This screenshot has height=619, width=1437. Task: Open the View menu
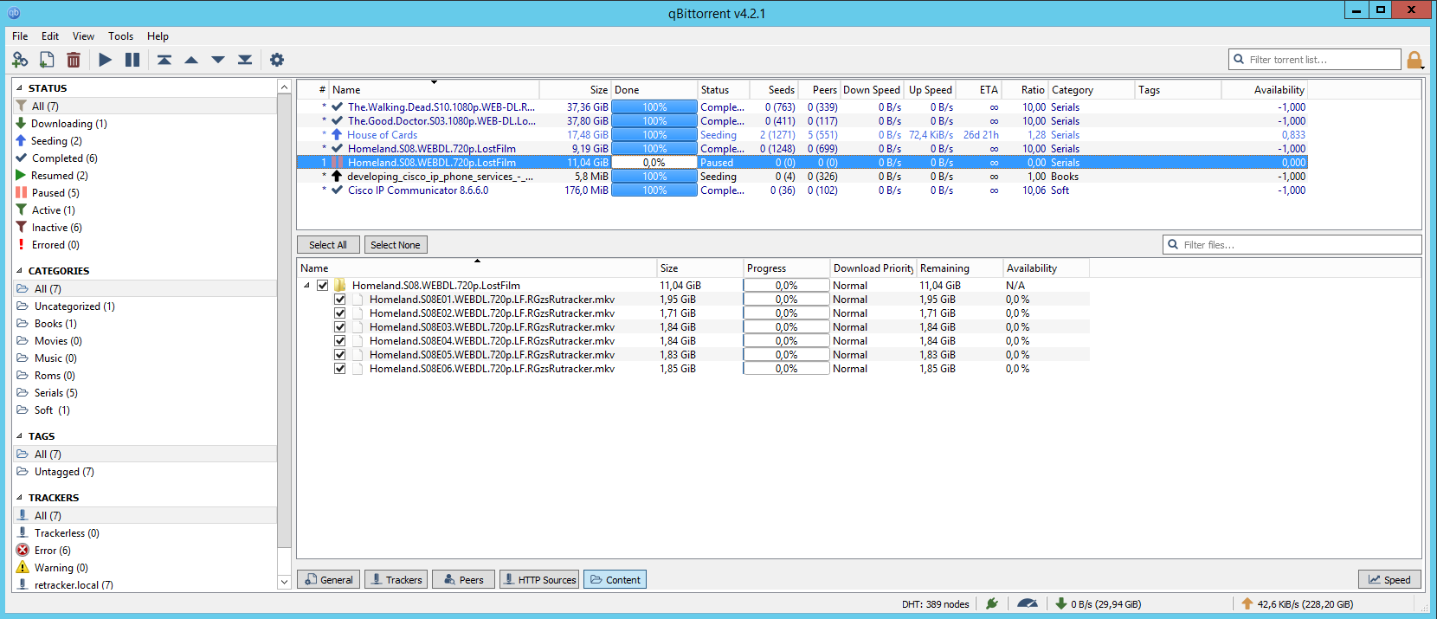83,36
